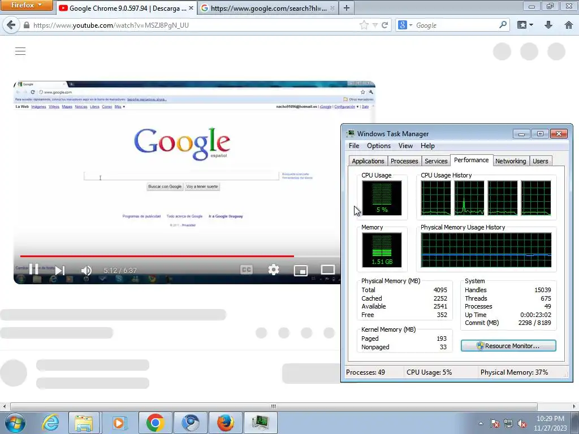
Task: Toggle closed captions on the video
Action: tap(247, 270)
